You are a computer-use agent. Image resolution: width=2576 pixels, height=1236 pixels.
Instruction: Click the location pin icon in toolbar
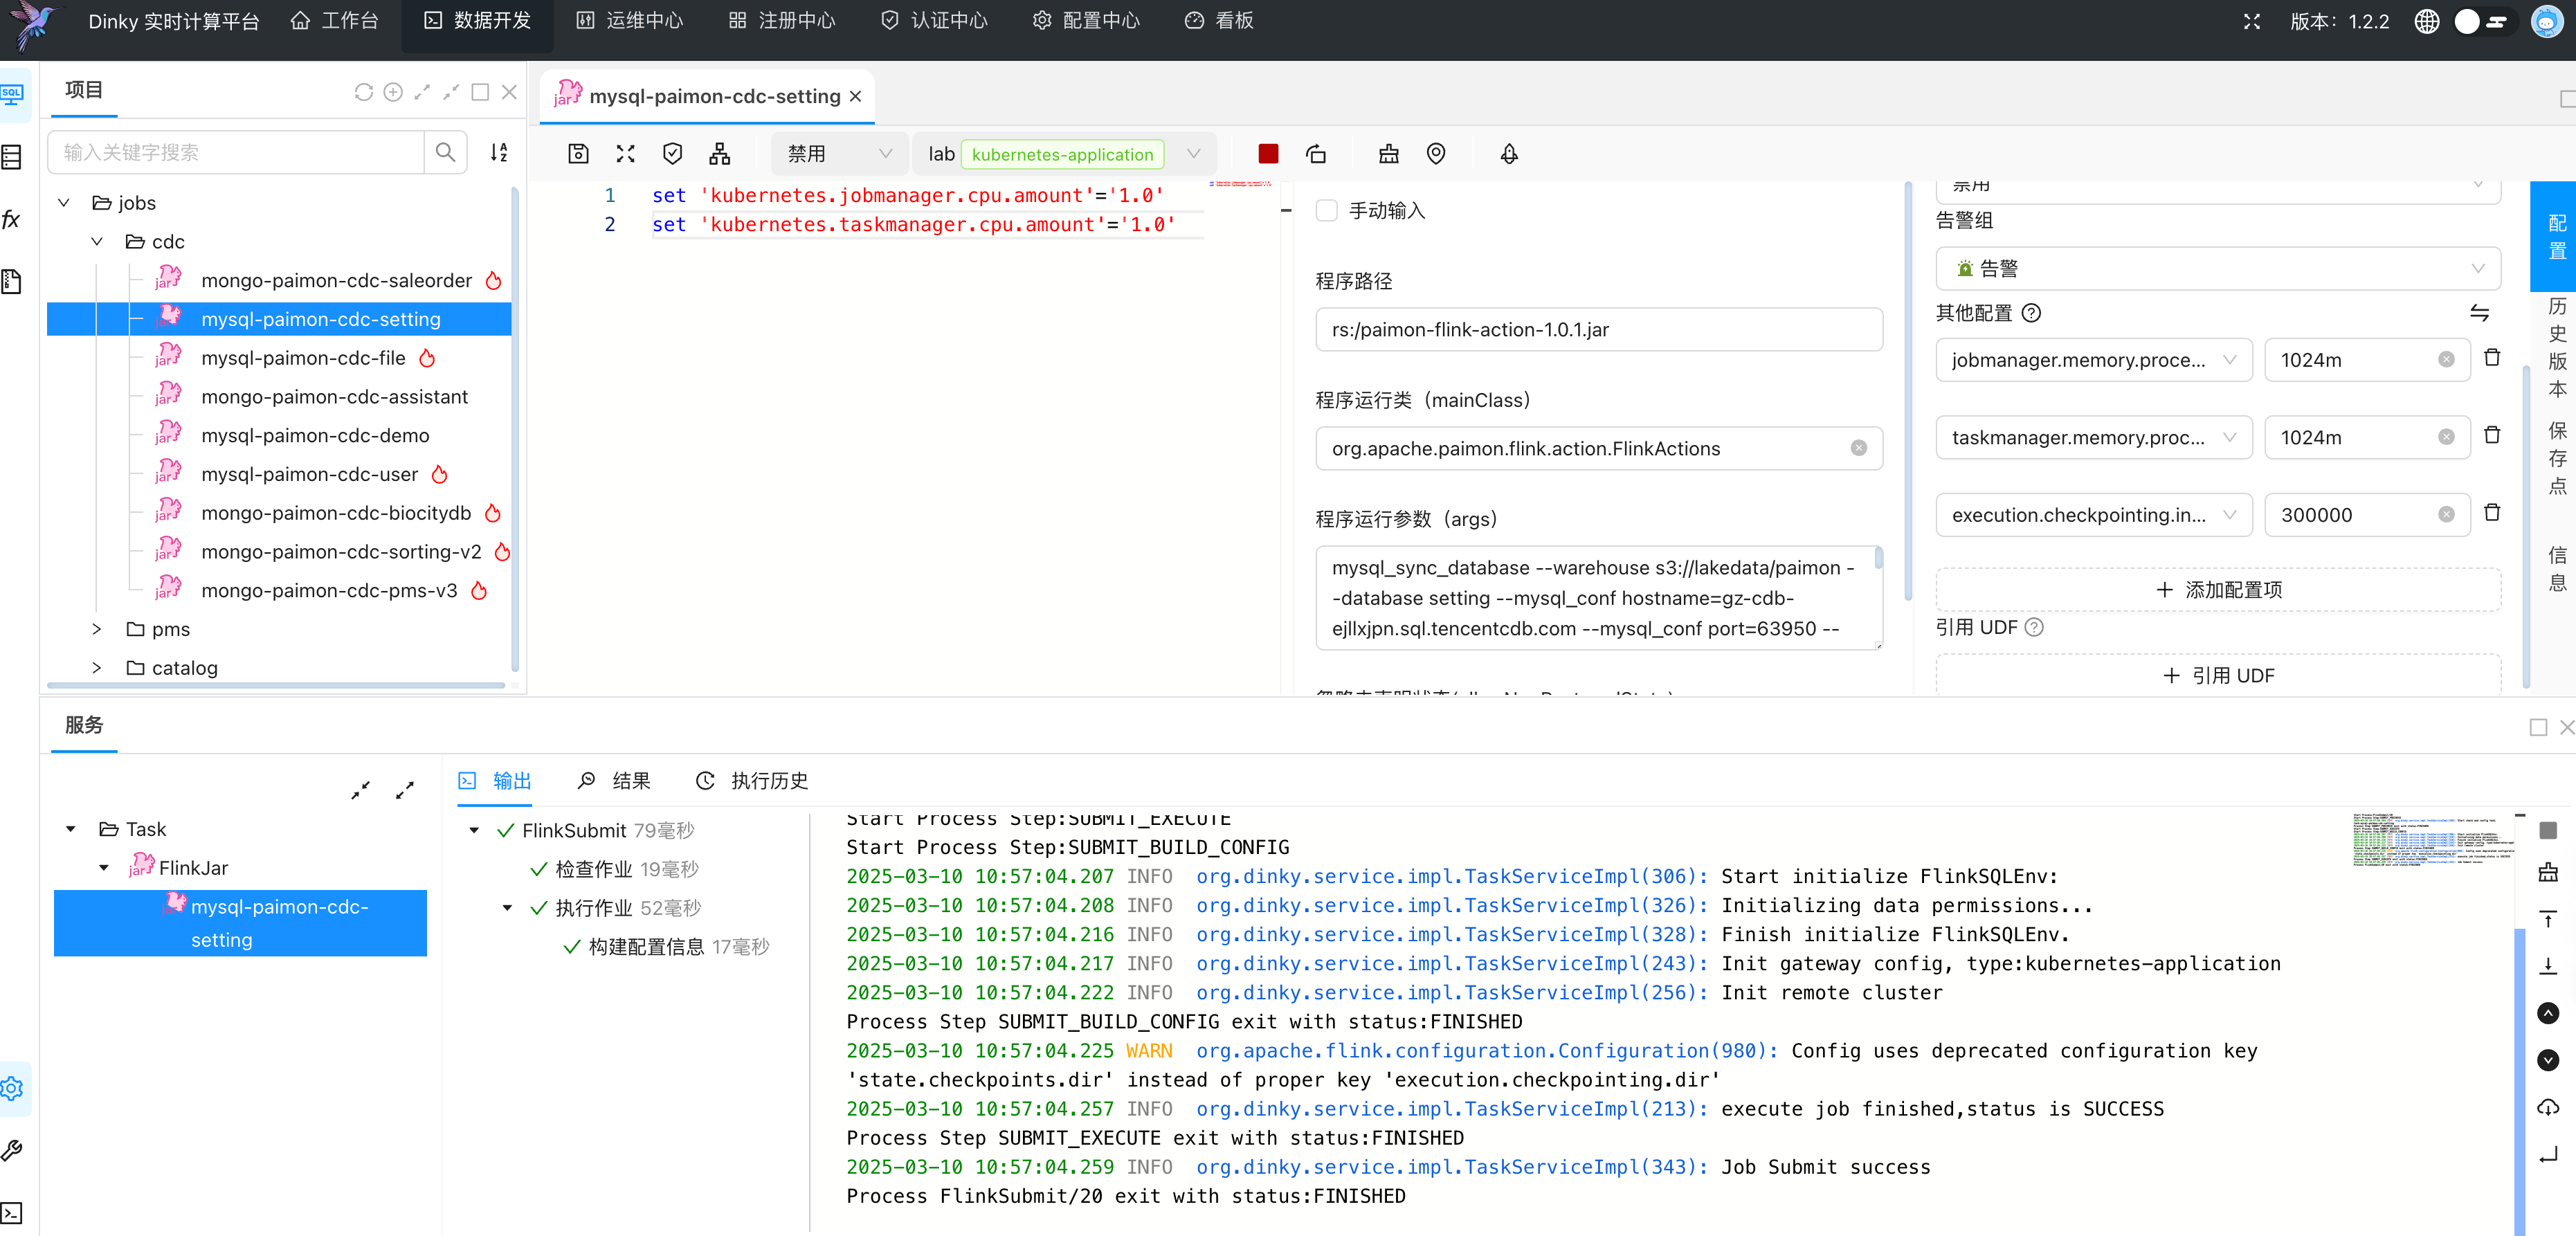[1436, 154]
